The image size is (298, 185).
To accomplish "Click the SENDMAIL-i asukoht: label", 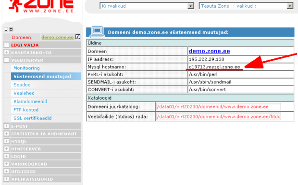I will click(x=112, y=82).
